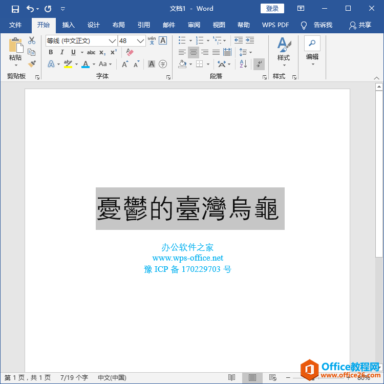
Task: Open highlight color dropdown arrow
Action: click(76, 65)
